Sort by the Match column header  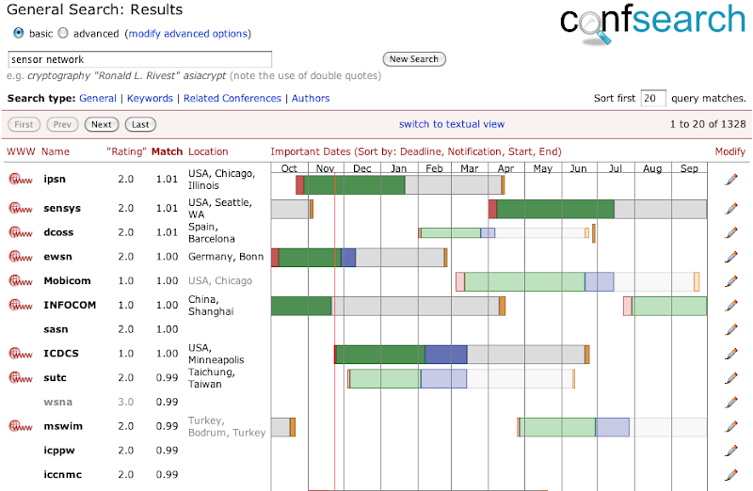tap(168, 151)
